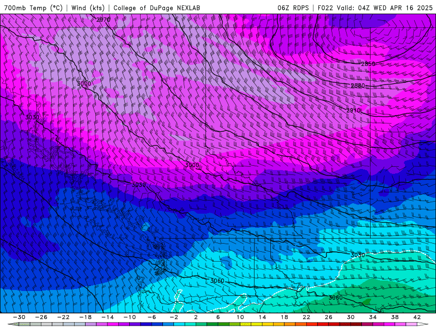Click the 2970 height contour label
436x327 pixels.
pyautogui.click(x=104, y=20)
